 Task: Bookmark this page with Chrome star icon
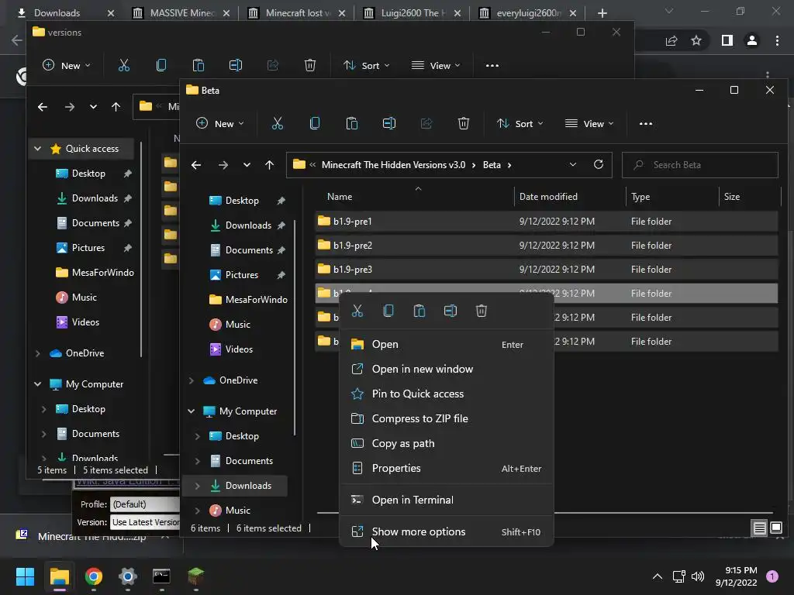[x=696, y=40]
